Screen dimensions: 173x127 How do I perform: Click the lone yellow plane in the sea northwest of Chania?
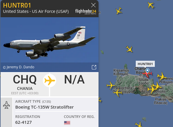[x=129, y=49]
